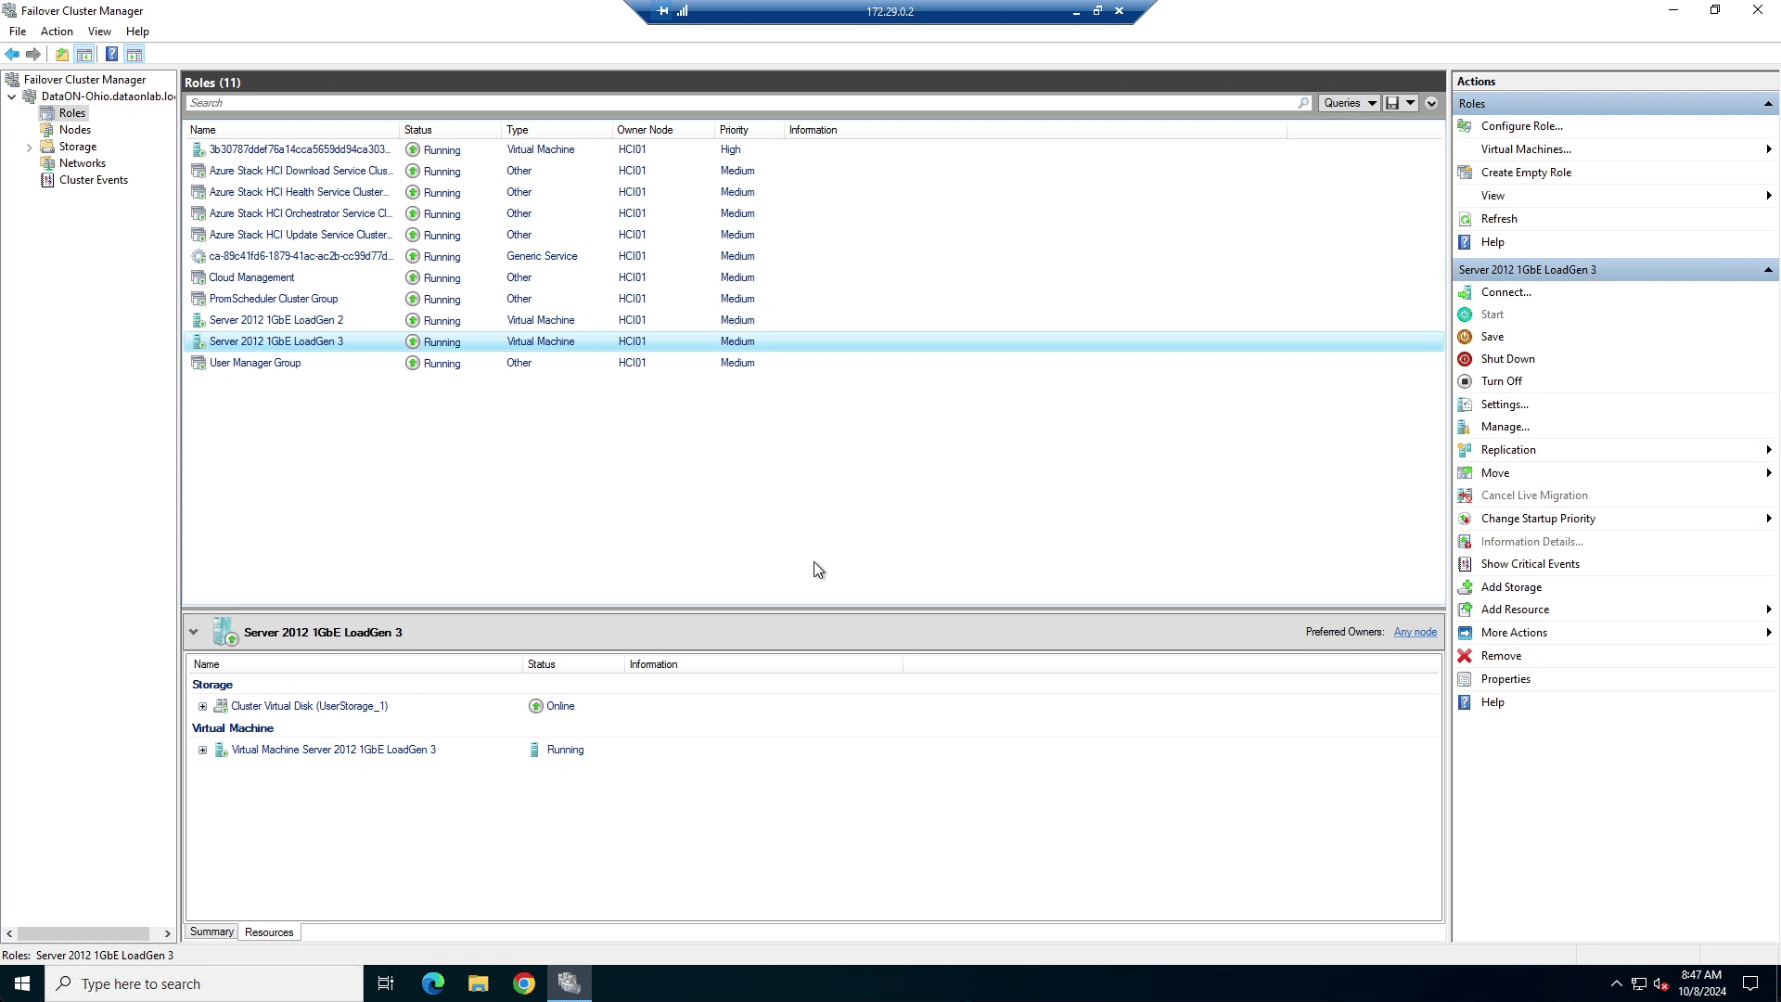Click the red Remove X icon
1781x1002 pixels.
click(x=1465, y=656)
